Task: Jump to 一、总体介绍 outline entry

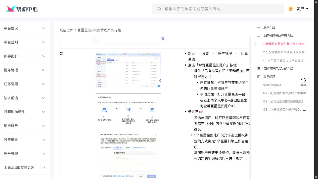Action: tap(266, 28)
